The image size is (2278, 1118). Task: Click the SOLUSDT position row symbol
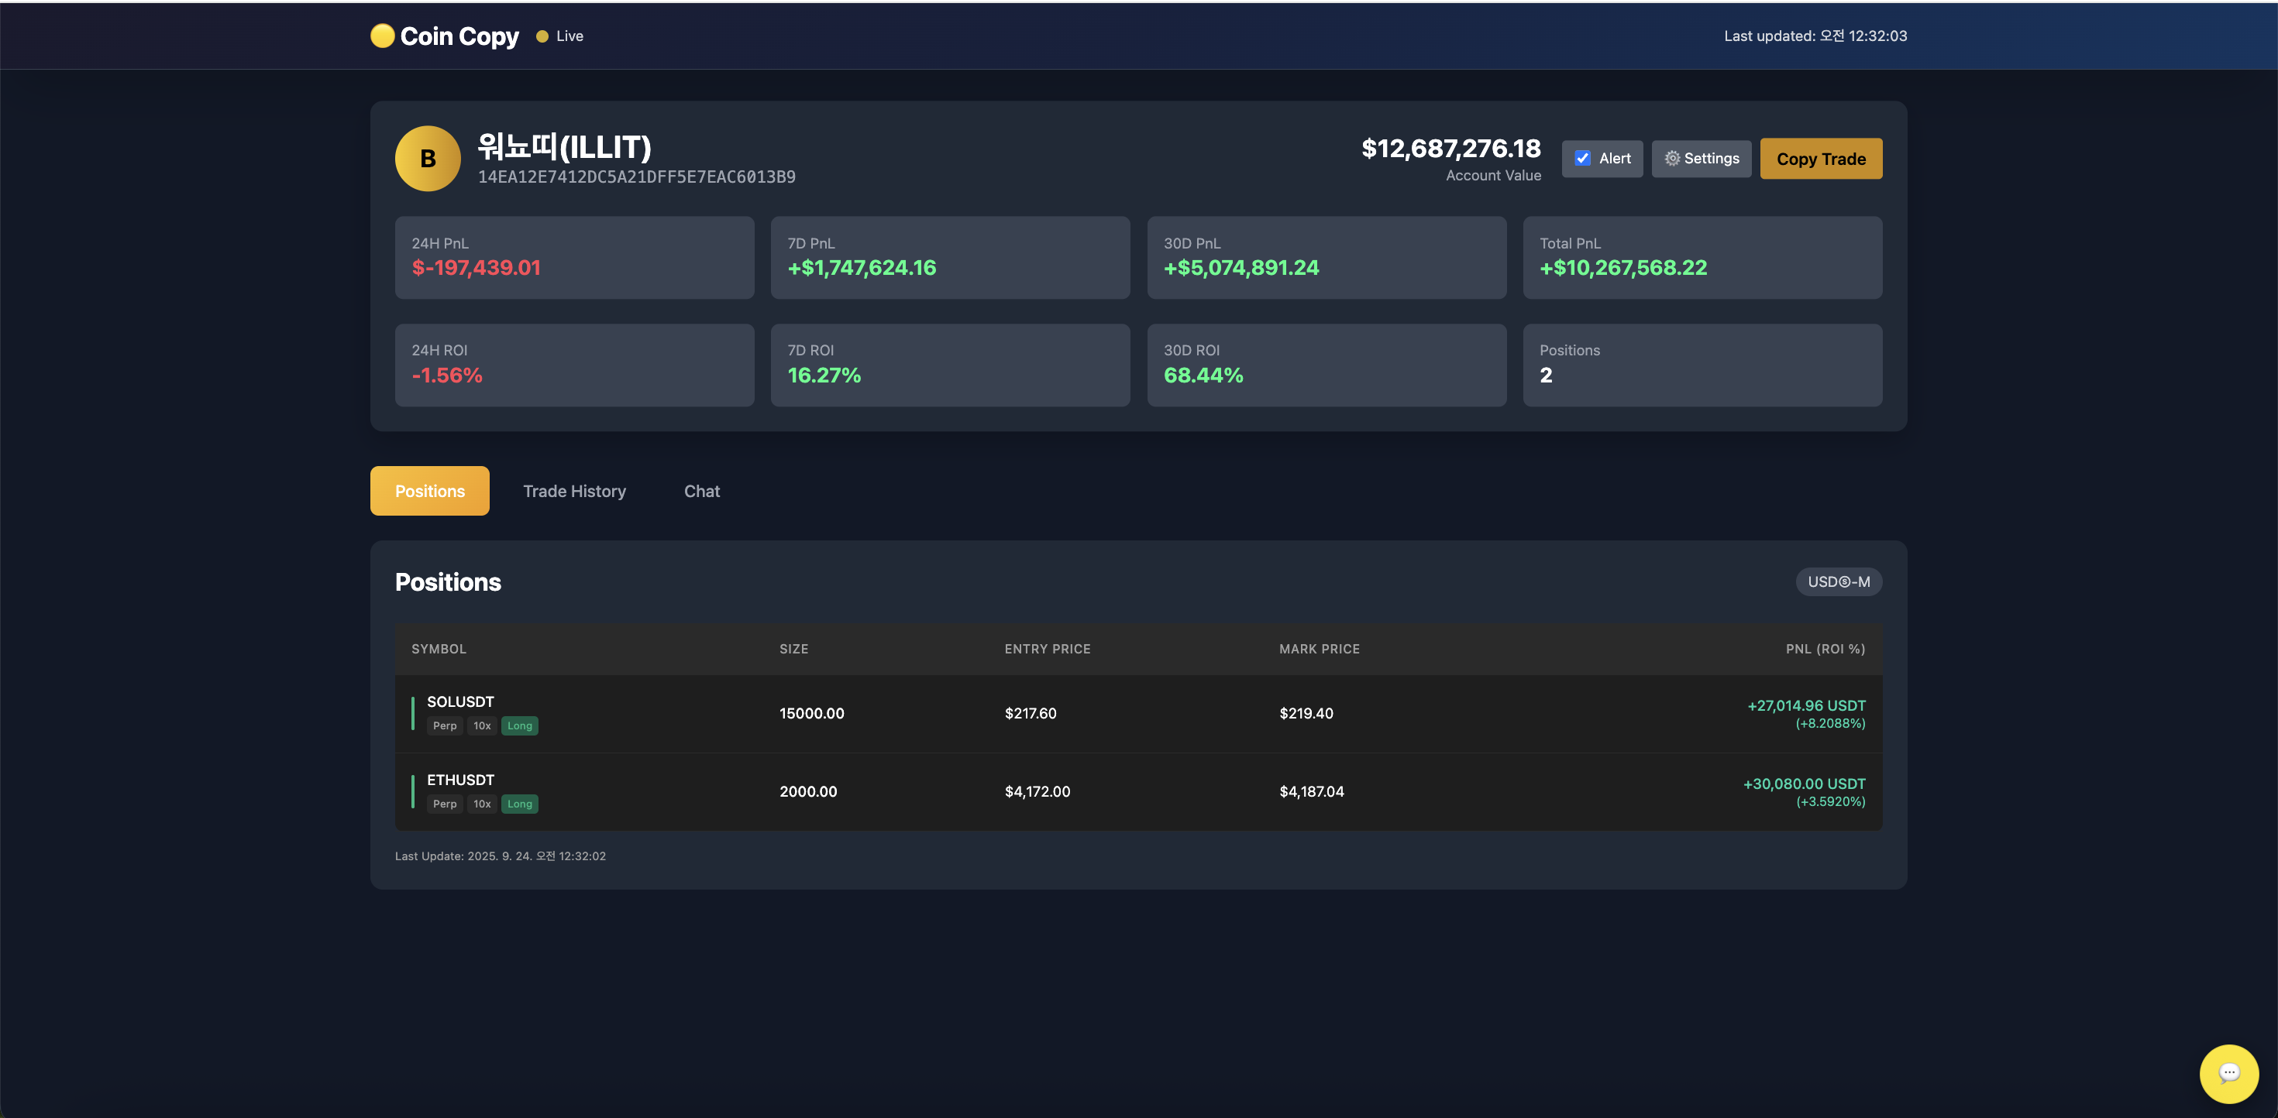click(x=459, y=701)
